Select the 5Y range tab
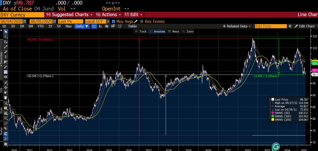This screenshot has height=151, width=318. pyautogui.click(x=59, y=26)
